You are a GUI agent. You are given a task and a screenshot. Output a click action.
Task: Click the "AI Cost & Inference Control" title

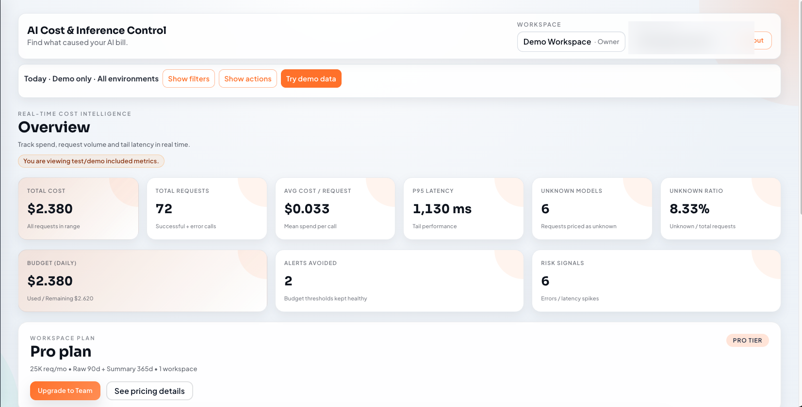[97, 30]
